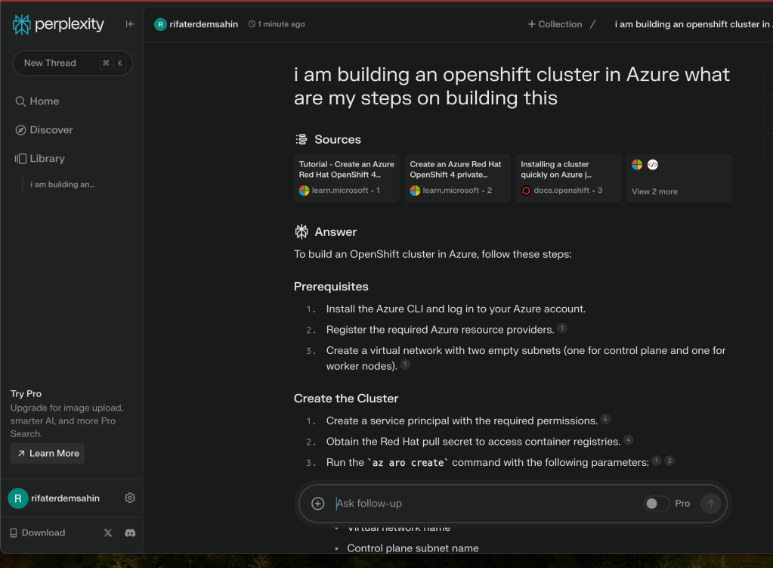Click the 'Control plane subnet name' bullet

coord(413,548)
